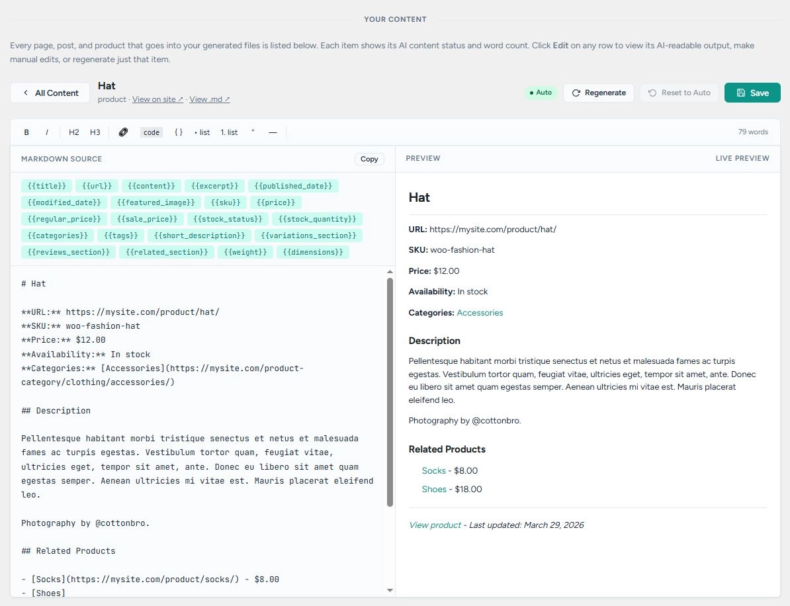
Task: Click the 'Price: $12.00' preview line
Action: coord(434,271)
